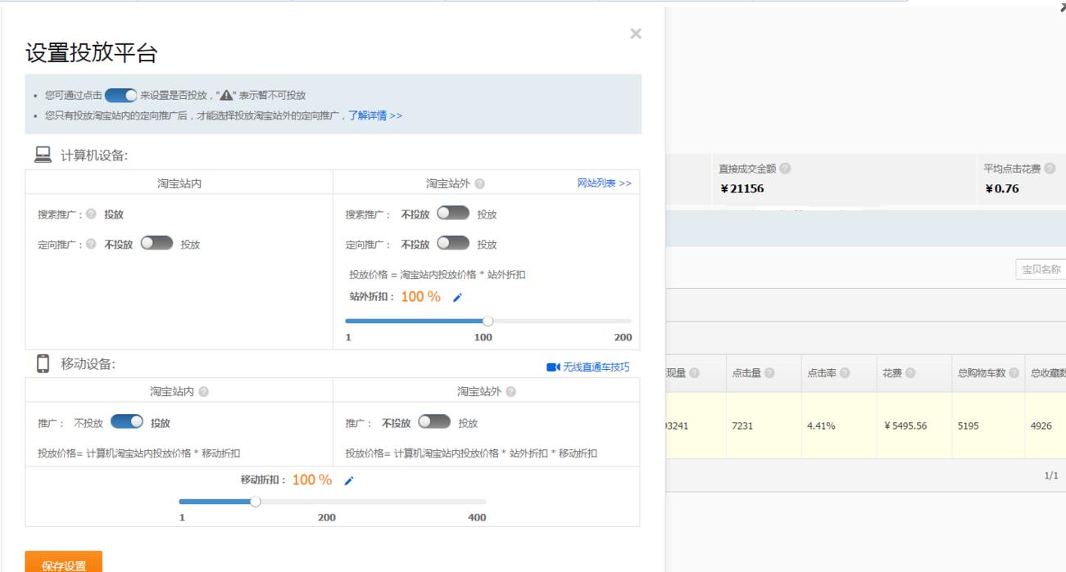Close the 设置投放平台 dialog
This screenshot has height=572, width=1066.
coord(635,34)
